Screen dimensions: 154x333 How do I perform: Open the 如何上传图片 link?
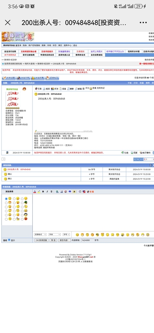(x=97, y=52)
